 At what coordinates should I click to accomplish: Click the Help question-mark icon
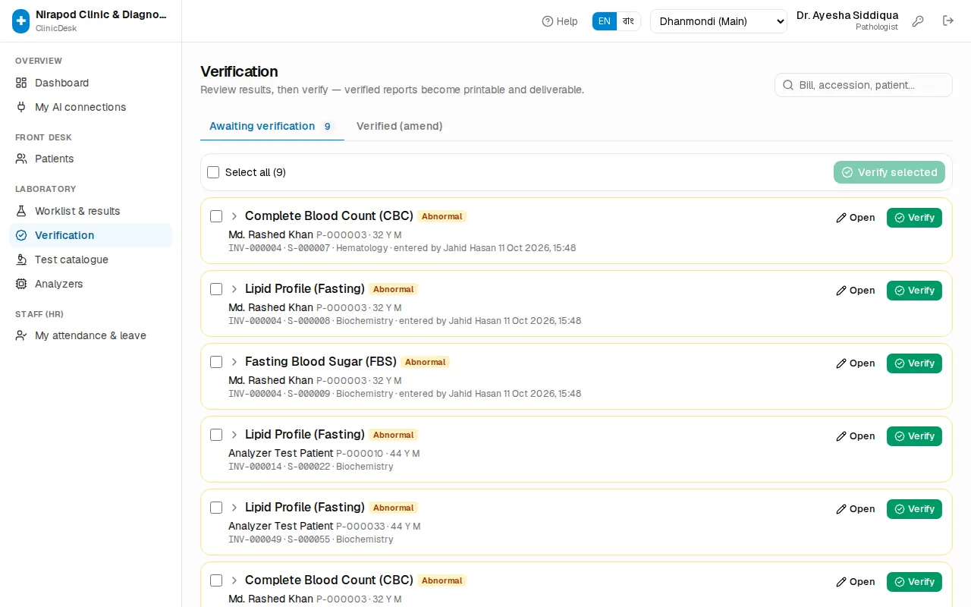[548, 21]
